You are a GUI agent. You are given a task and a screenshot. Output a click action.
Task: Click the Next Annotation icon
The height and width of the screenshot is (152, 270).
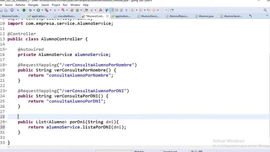[x=132, y=10]
